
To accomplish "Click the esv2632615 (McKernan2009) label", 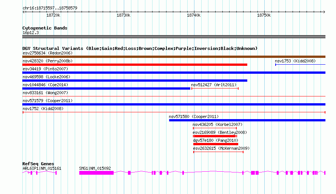I will point(221,148).
